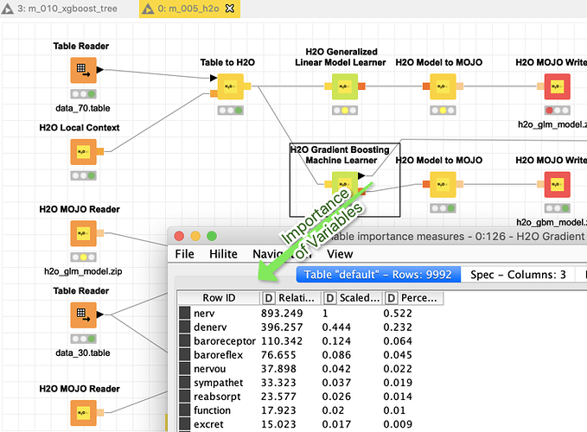Select the Table to H2O node
The width and height of the screenshot is (587, 432).
click(x=228, y=87)
